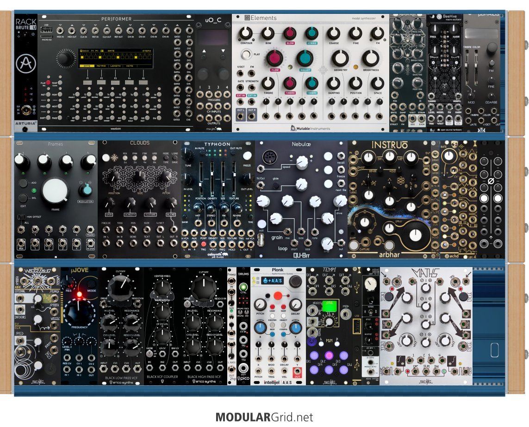The width and height of the screenshot is (529, 427).
Task: Select the RETRIG tab on Performer display
Action: click(101, 66)
